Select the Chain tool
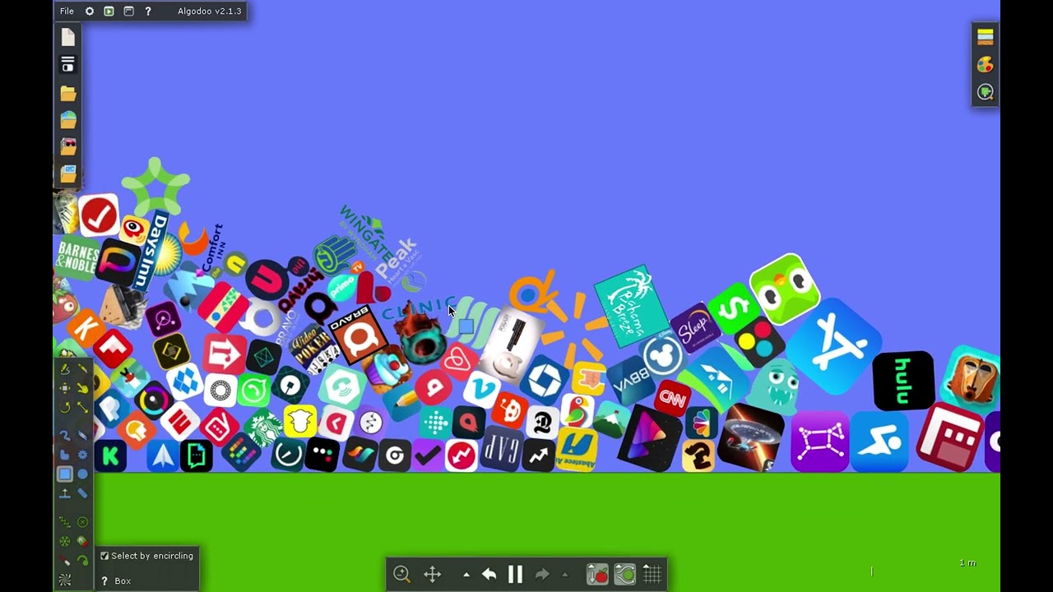 82,493
